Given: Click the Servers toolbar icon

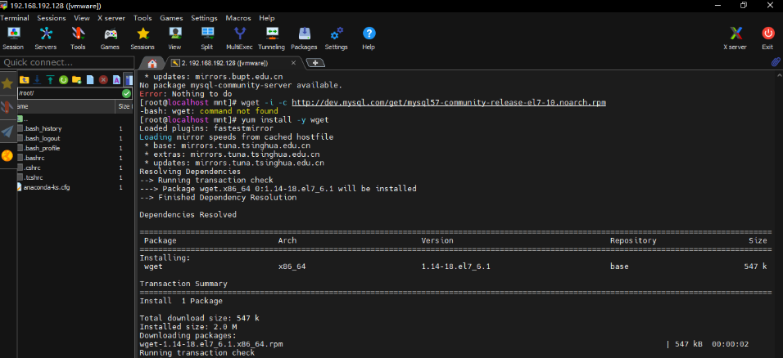Looking at the screenshot, I should pyautogui.click(x=46, y=38).
